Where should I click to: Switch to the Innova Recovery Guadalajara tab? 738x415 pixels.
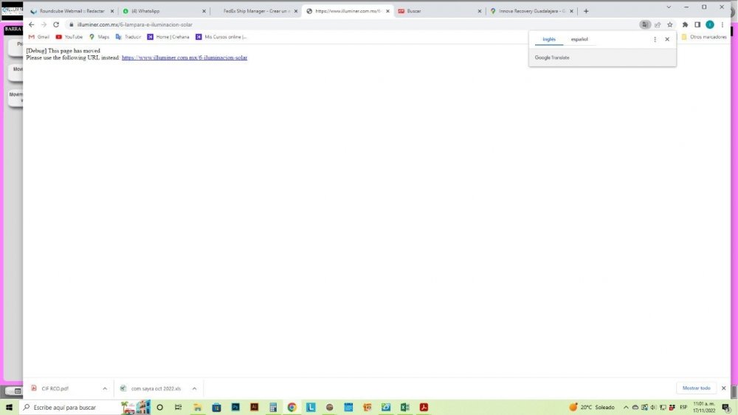tap(531, 11)
